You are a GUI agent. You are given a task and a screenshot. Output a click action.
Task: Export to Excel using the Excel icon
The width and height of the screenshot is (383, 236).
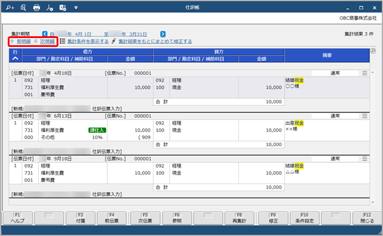(x=63, y=8)
